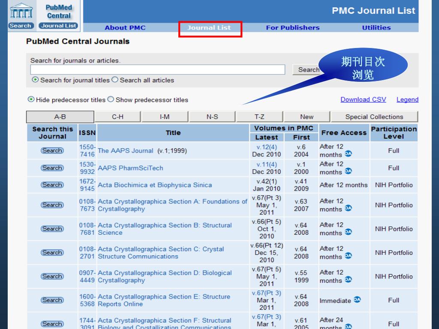The width and height of the screenshot is (439, 329).
Task: Open Acta Crystallographica Section B title link
Action: click(165, 229)
